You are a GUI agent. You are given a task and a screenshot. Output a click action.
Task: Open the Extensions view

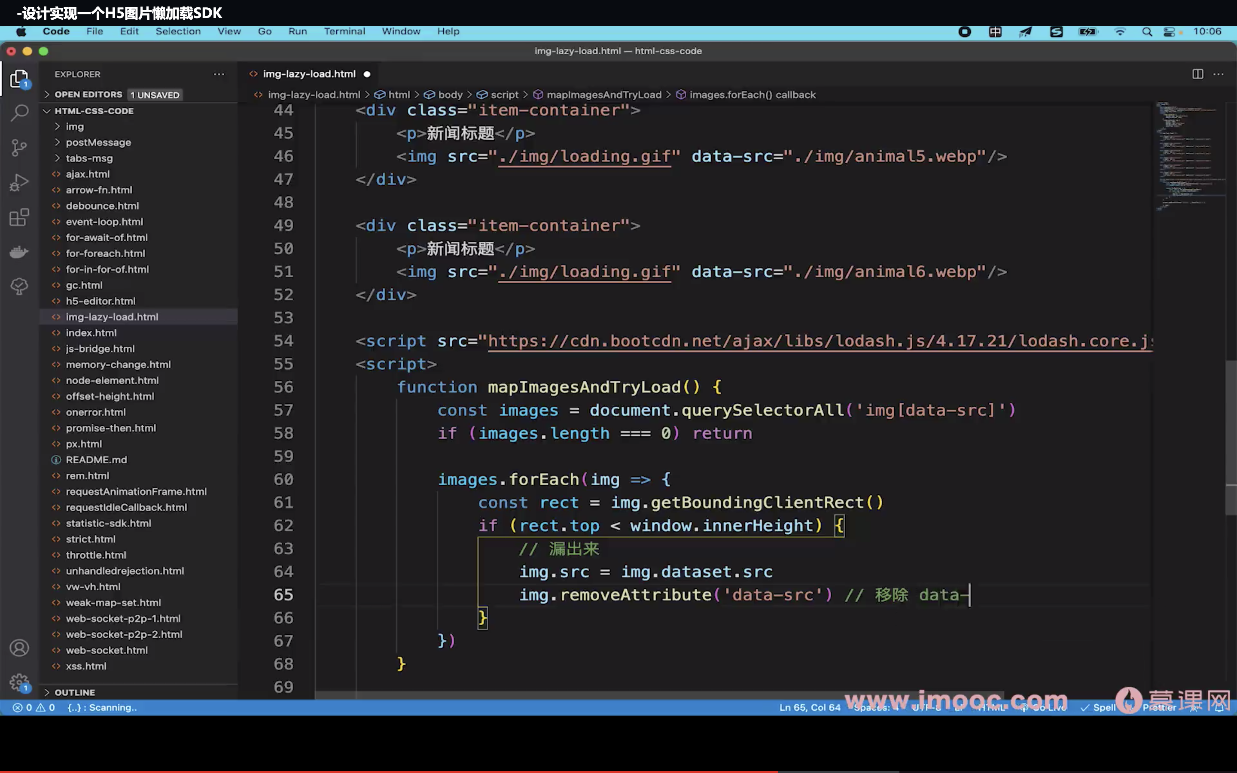click(19, 217)
